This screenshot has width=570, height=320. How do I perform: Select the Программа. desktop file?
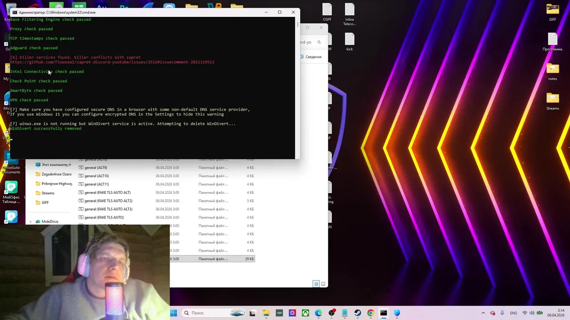553,42
